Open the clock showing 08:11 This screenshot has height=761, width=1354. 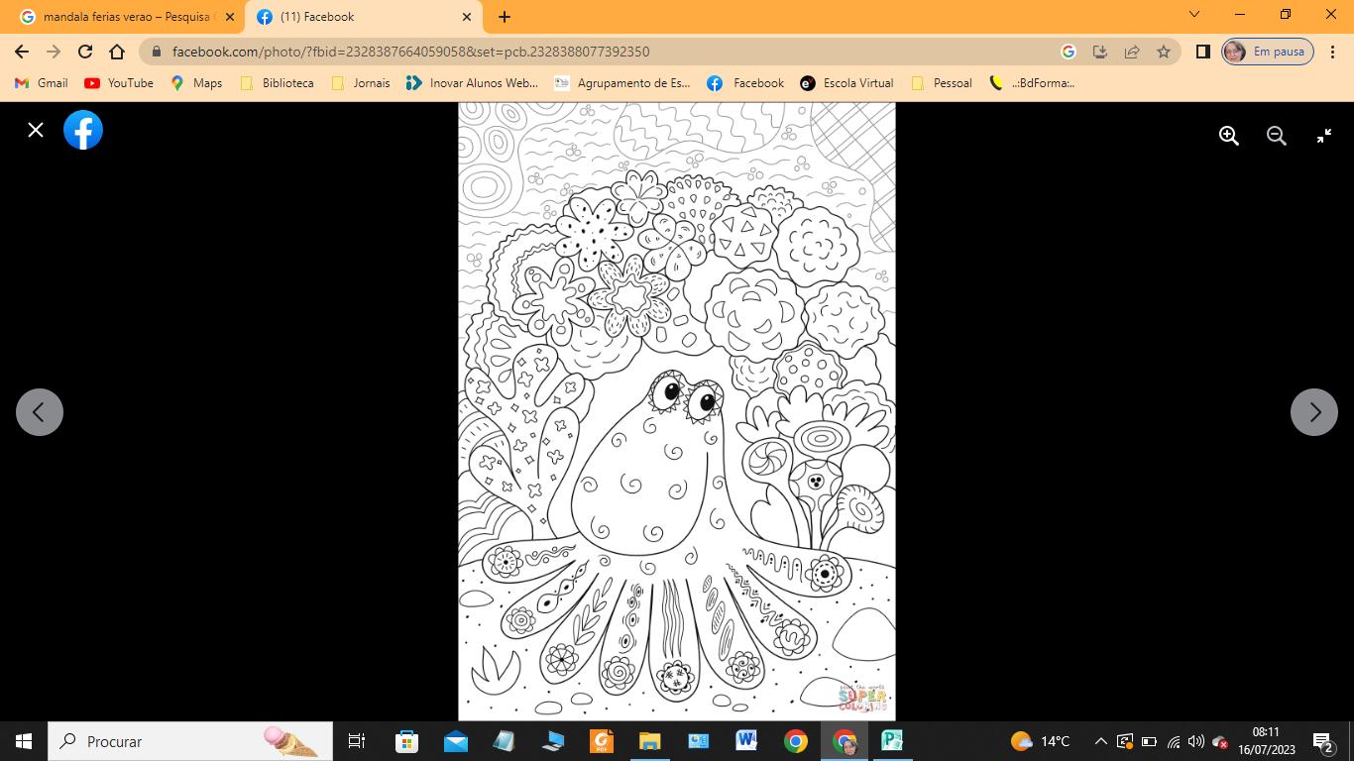pyautogui.click(x=1266, y=741)
